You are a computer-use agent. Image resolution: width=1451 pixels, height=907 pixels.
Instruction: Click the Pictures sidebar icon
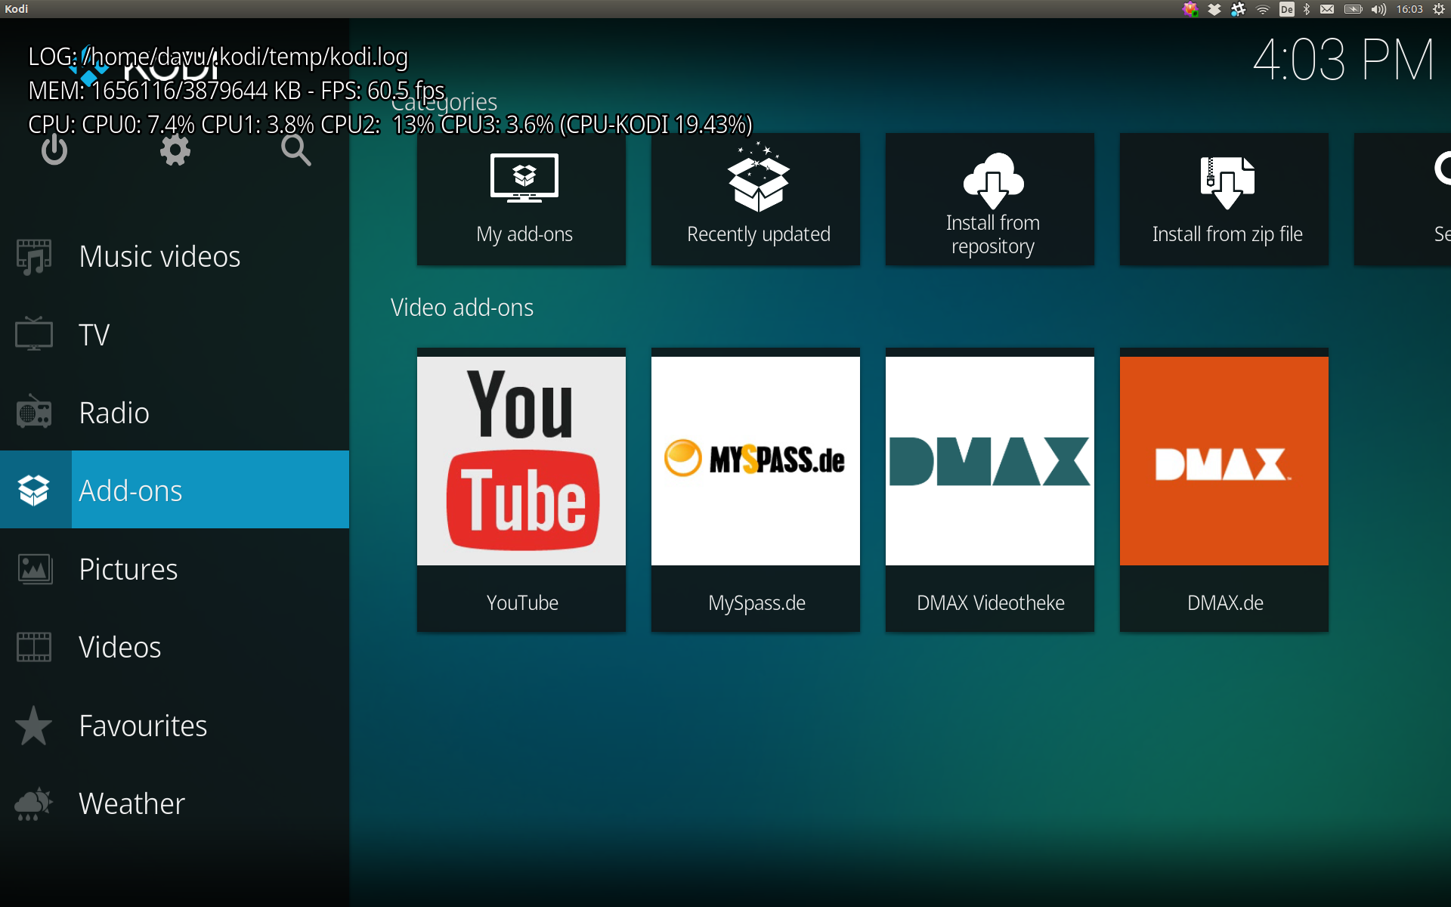coord(34,569)
